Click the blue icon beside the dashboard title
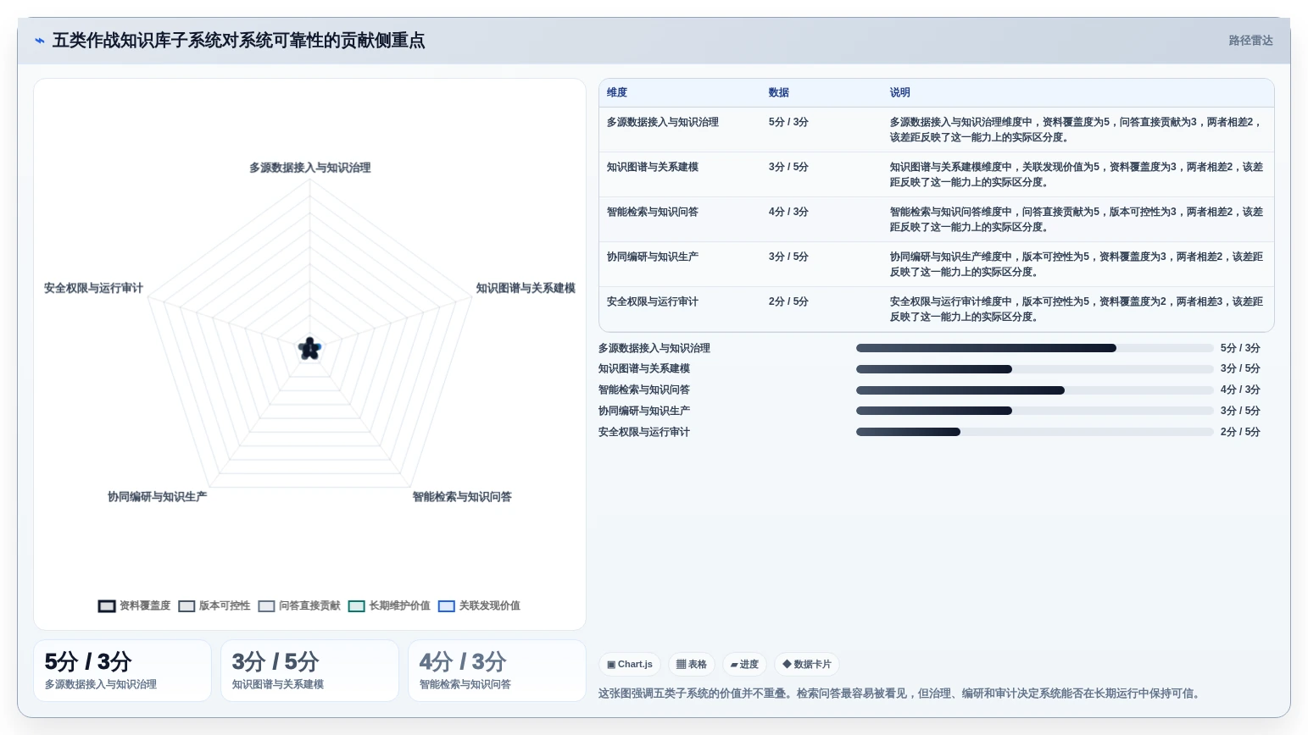 click(x=39, y=41)
